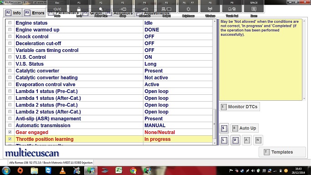Click the A button
This screenshot has height=175, width=311.
(246, 140)
